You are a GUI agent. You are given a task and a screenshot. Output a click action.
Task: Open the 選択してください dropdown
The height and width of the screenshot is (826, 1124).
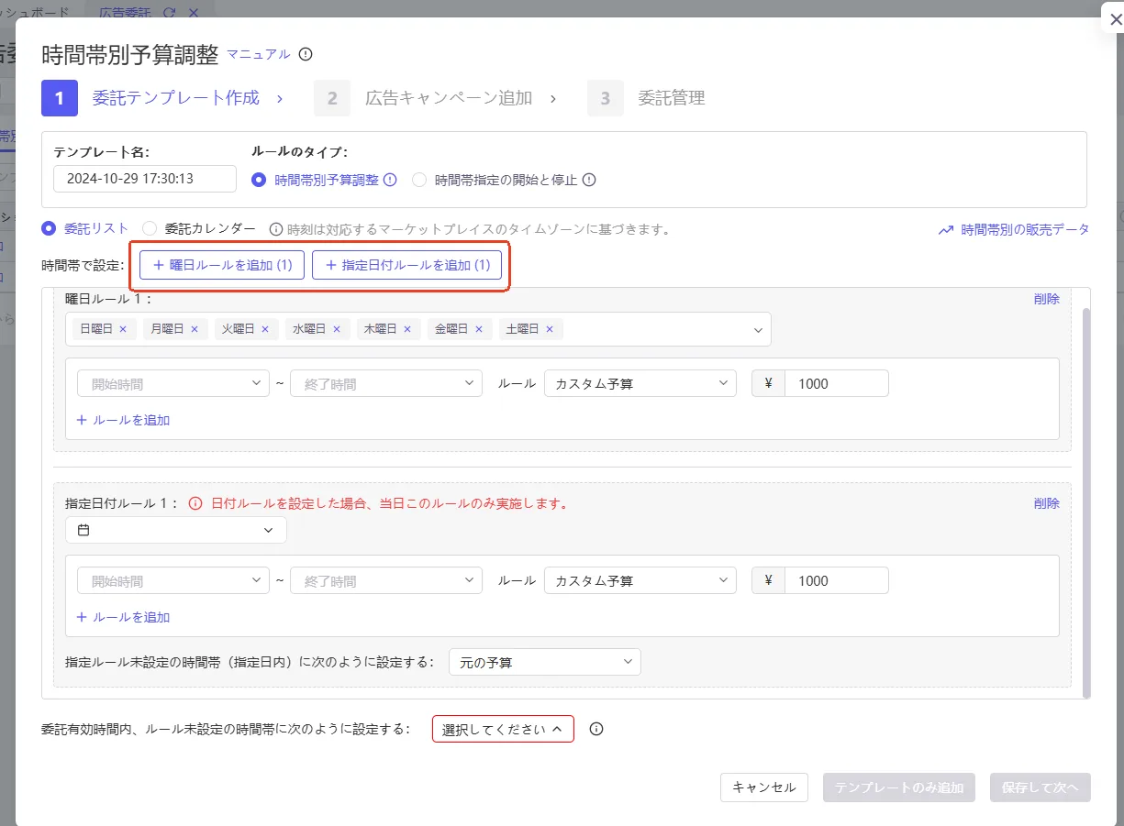503,729
